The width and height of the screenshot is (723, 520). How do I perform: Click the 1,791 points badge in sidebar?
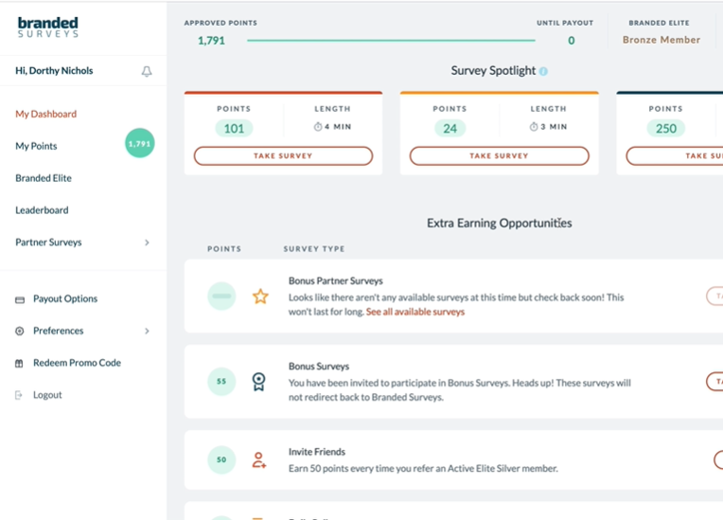click(140, 143)
